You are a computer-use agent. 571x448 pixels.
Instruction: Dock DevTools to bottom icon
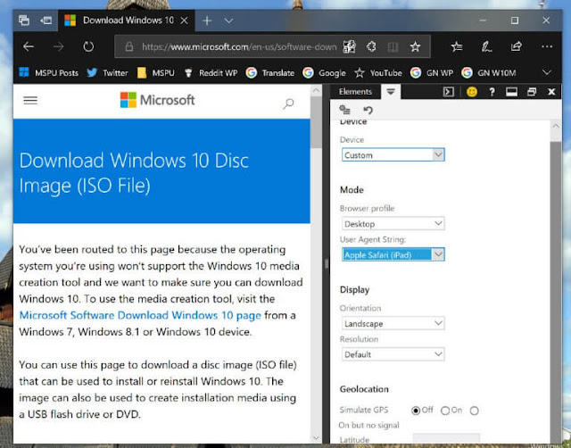511,92
